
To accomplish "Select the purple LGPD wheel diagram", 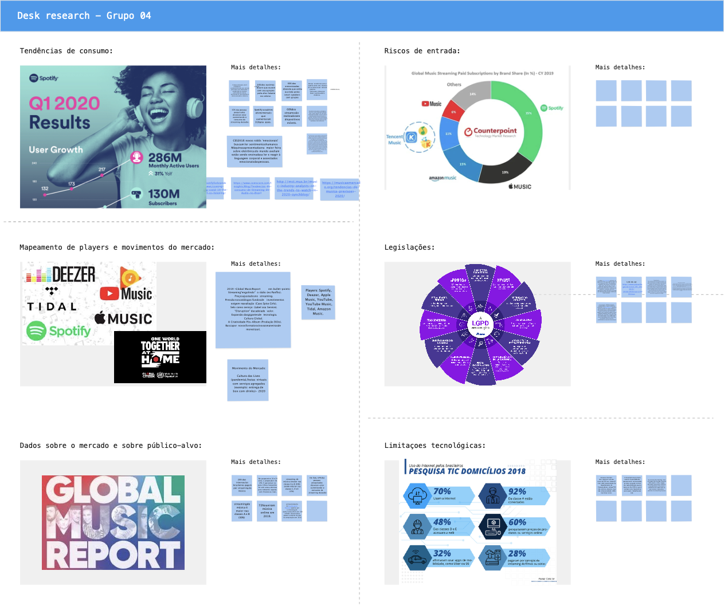I will point(480,324).
